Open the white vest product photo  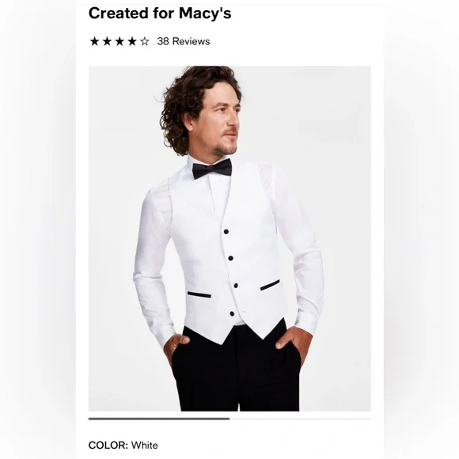point(229,238)
